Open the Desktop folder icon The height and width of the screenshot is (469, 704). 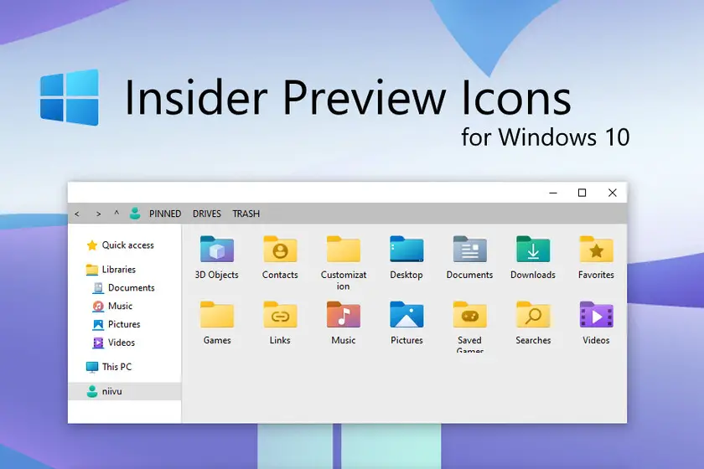pyautogui.click(x=406, y=249)
